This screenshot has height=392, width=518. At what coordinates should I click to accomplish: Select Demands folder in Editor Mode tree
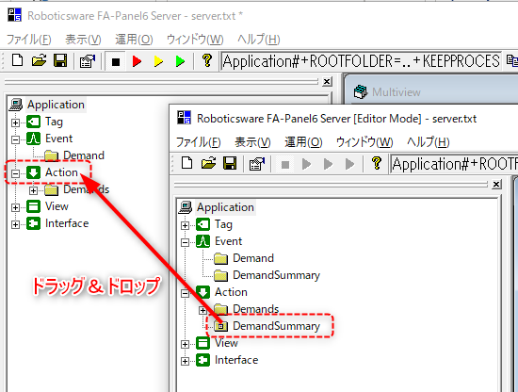pos(255,309)
